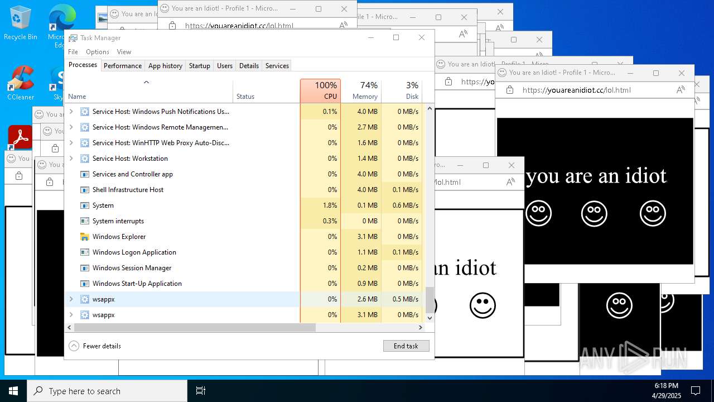Image resolution: width=714 pixels, height=402 pixels.
Task: Click left smiley in front idiot popup
Action: point(539,213)
